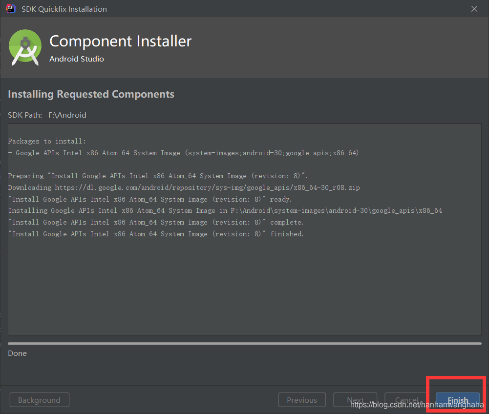Click the Previous button
Viewport: 489px width, 414px height.
click(x=302, y=400)
